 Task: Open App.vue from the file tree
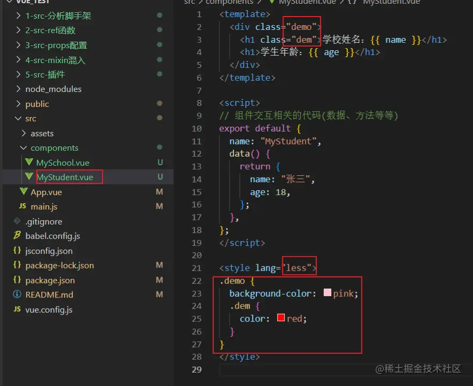[46, 192]
